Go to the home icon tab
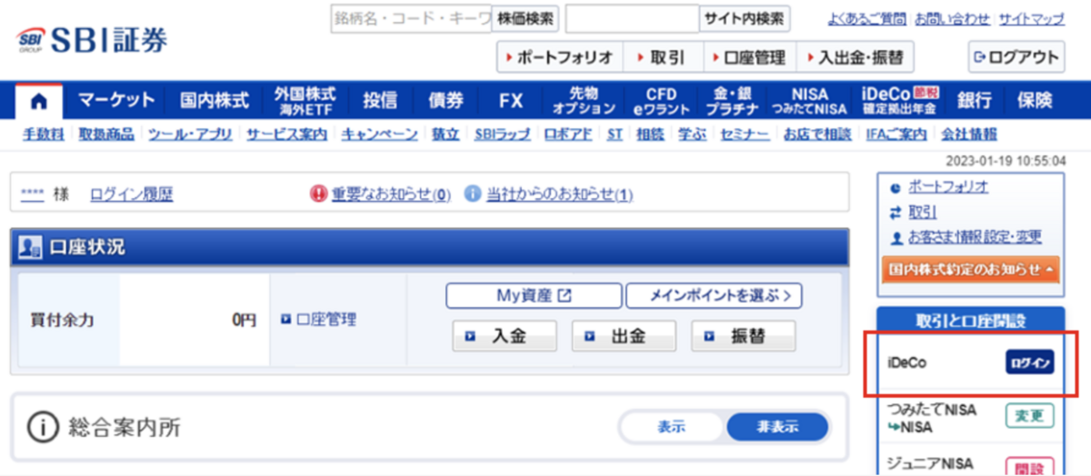 tap(41, 101)
